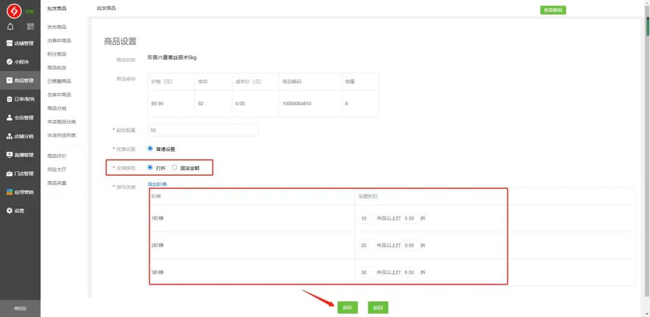
Task: Choose 打折 as the discount type
Action: (x=150, y=168)
